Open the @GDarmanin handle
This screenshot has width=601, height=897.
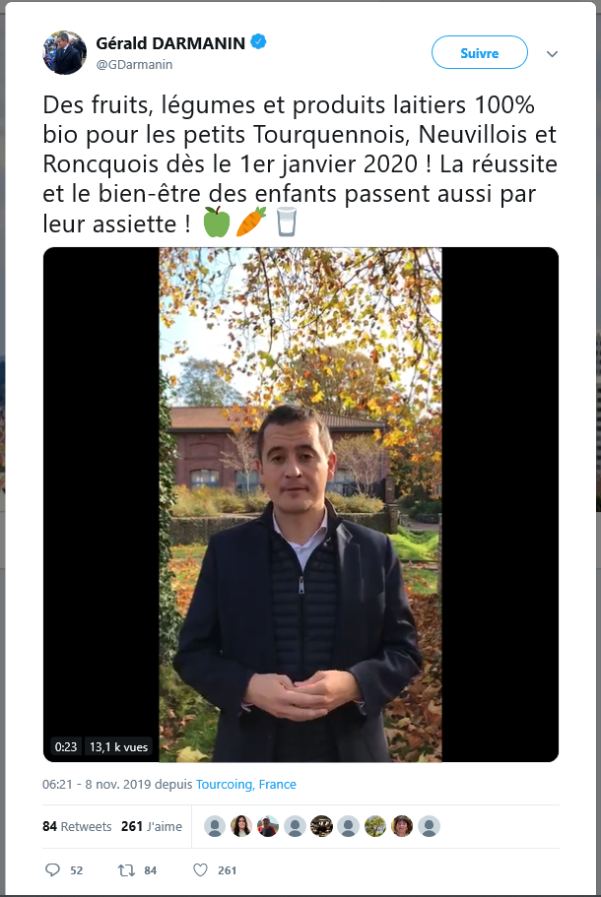(x=134, y=65)
